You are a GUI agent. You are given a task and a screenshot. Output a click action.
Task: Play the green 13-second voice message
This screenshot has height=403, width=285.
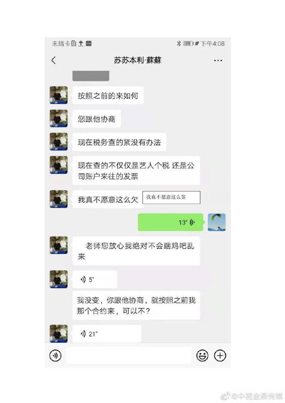coord(171,222)
